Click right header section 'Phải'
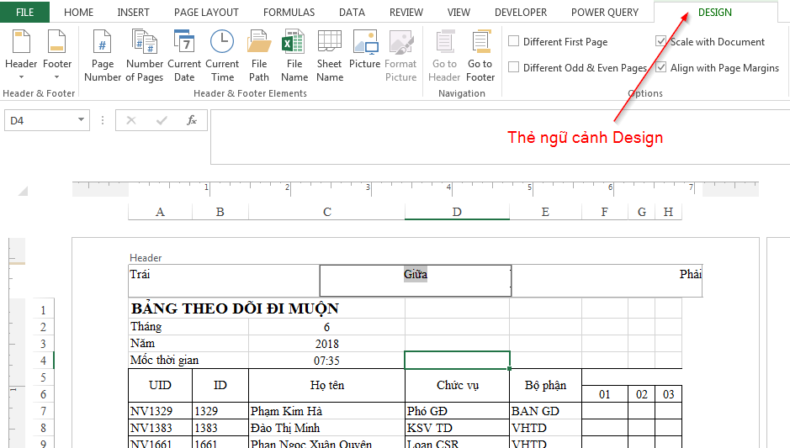Viewport: 790px width, 448px height. coord(607,281)
